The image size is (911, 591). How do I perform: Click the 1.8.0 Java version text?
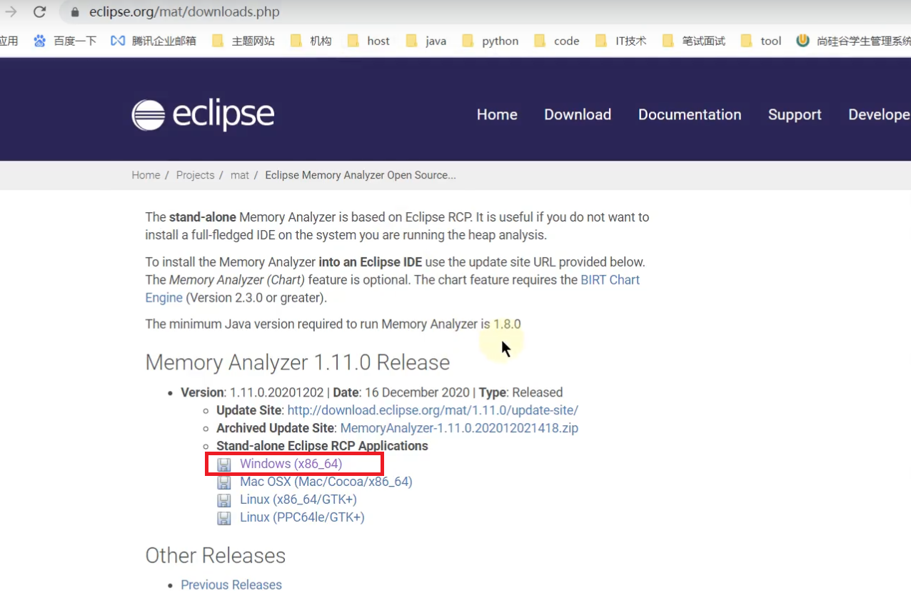click(x=507, y=324)
